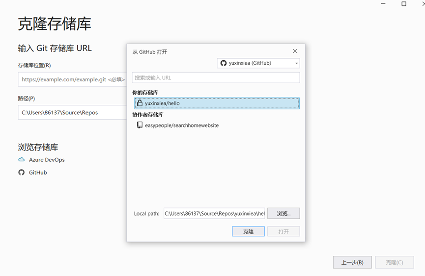This screenshot has width=425, height=276.
Task: Minimize the clone repository window
Action: [x=383, y=4]
